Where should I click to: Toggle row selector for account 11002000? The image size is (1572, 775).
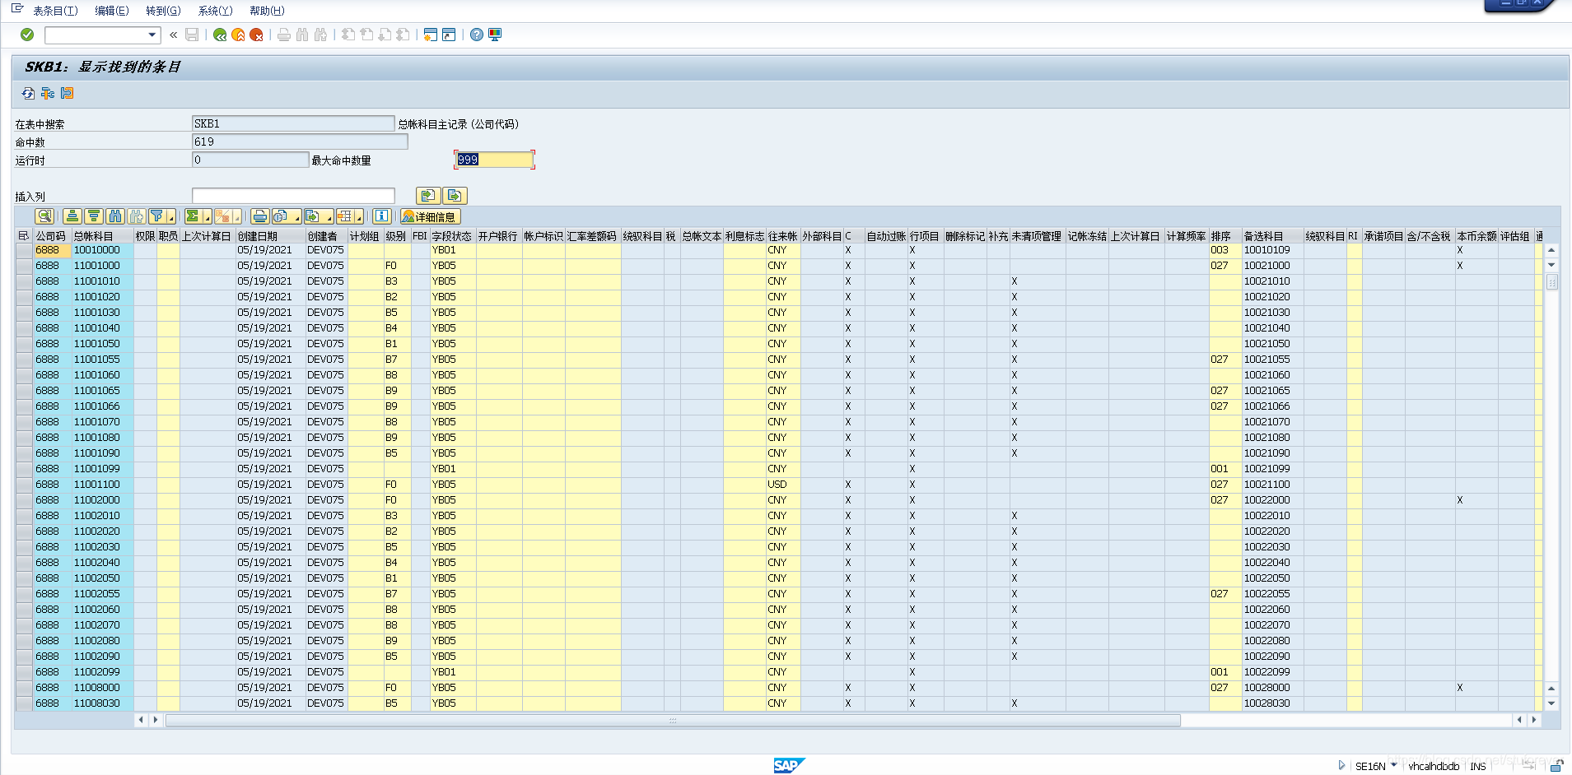24,500
